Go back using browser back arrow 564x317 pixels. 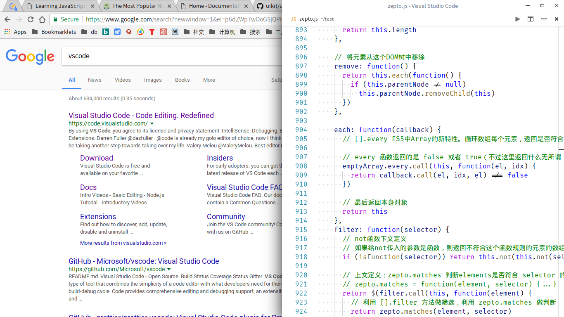(7, 19)
